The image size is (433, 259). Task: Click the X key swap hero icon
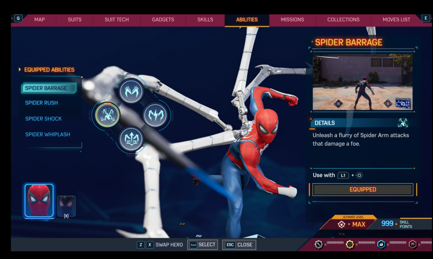pos(150,245)
